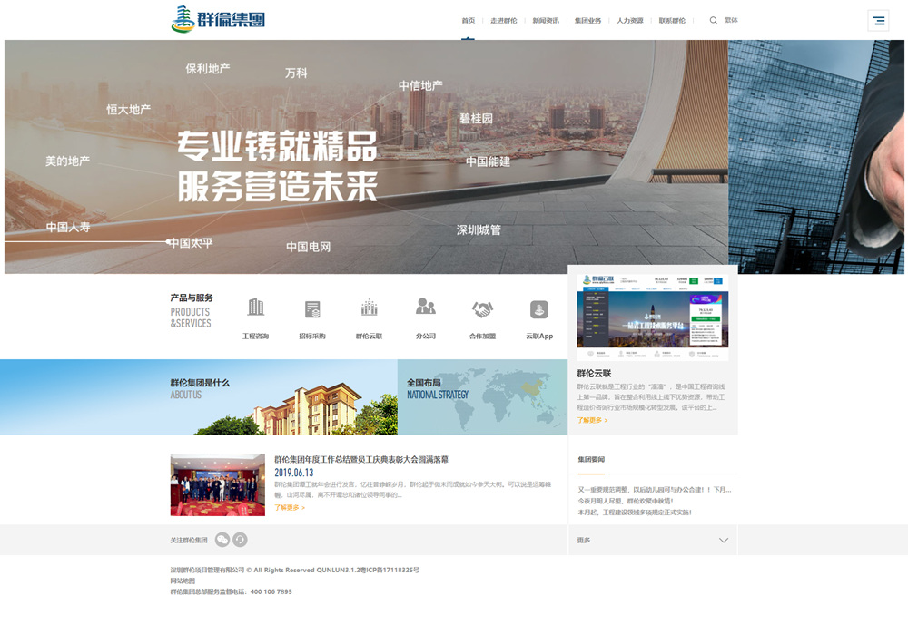This screenshot has height=625, width=908.
Task: Click the 2019.06.13 news date
Action: click(293, 473)
